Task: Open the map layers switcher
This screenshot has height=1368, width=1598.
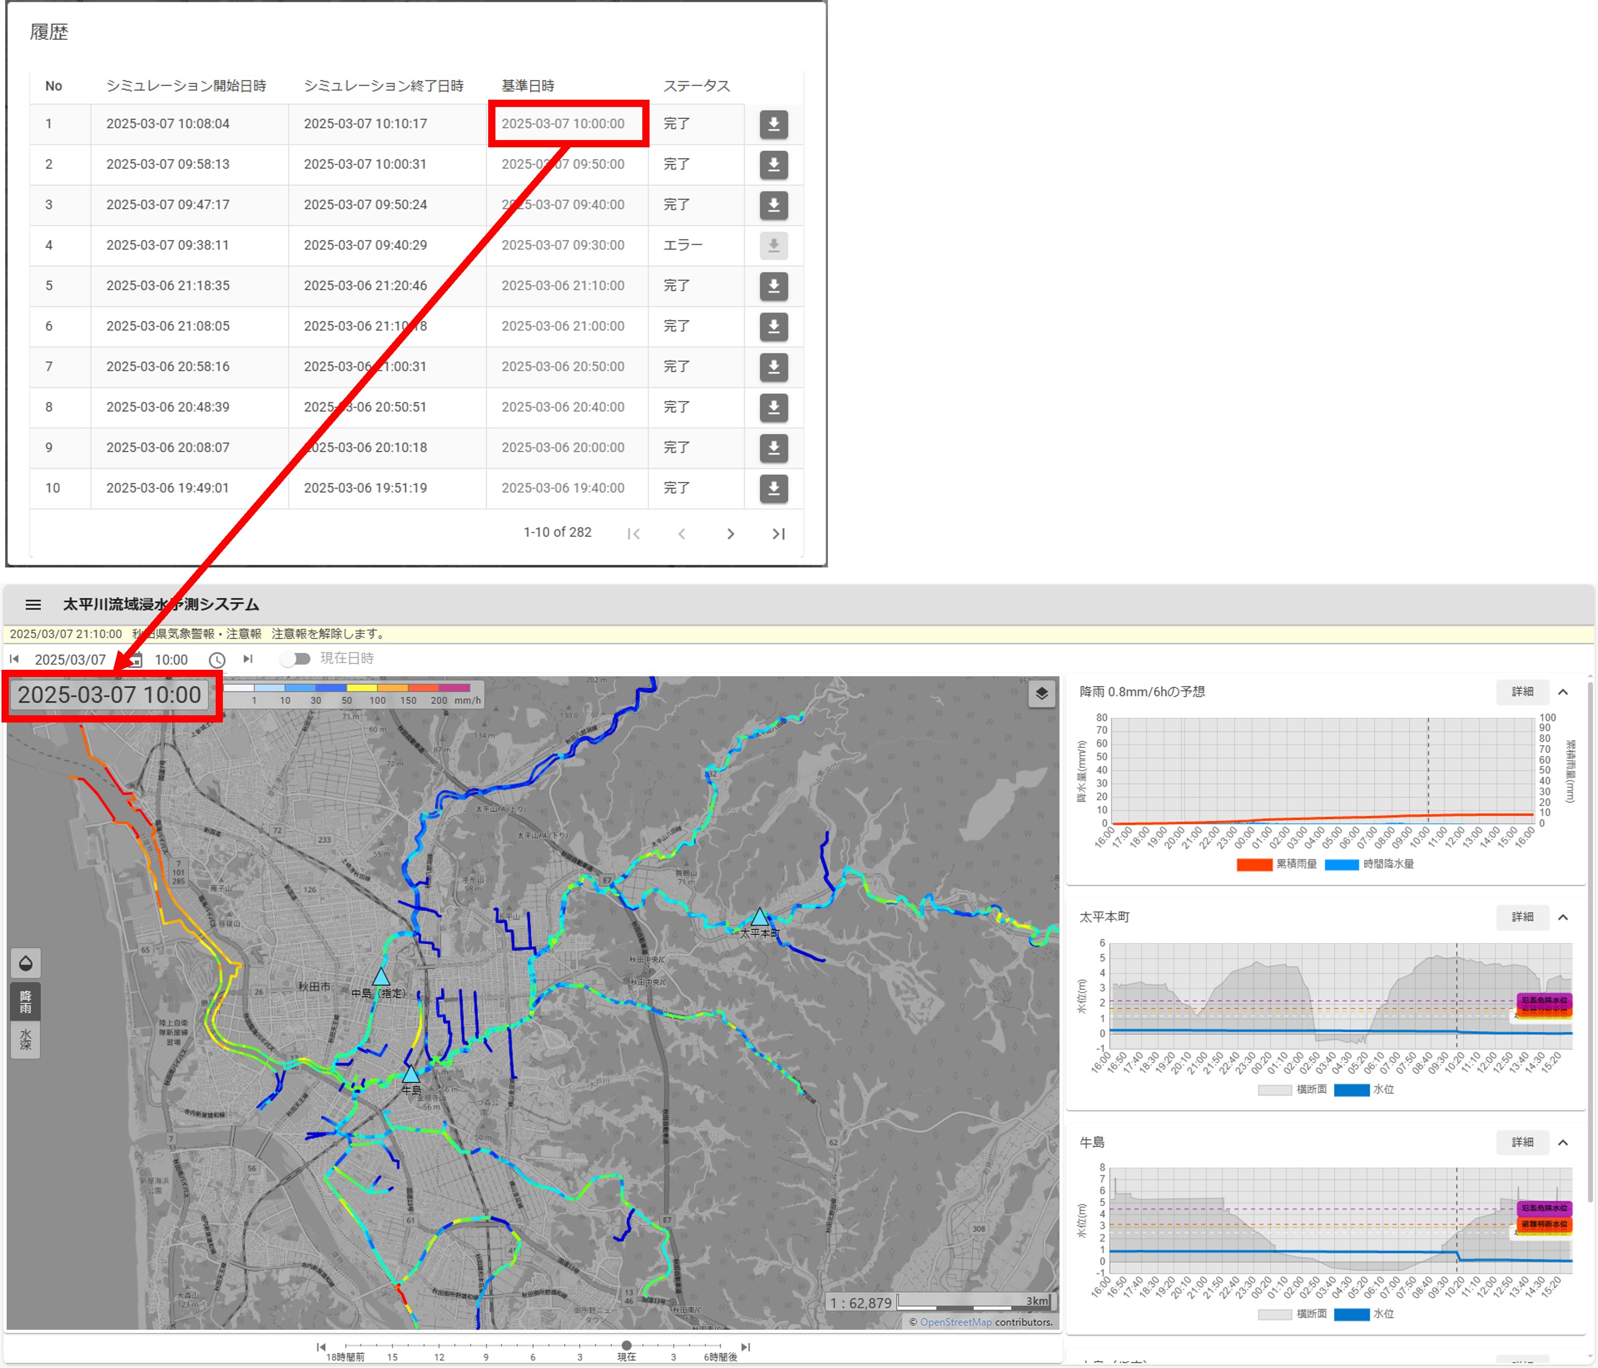Action: [1041, 694]
